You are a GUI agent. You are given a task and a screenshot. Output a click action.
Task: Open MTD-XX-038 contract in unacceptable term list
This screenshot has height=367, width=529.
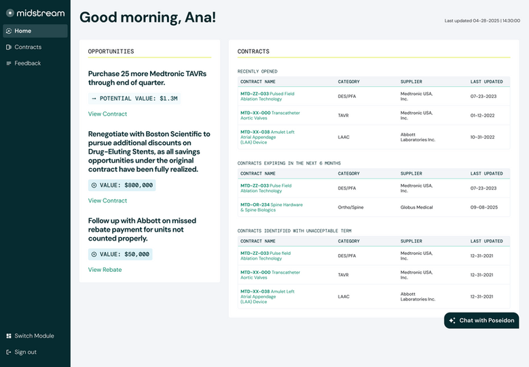click(x=267, y=296)
